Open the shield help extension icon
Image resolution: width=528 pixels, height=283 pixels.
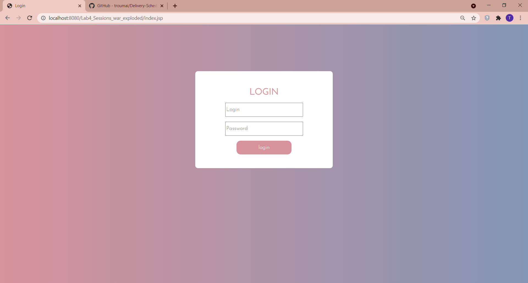click(487, 18)
